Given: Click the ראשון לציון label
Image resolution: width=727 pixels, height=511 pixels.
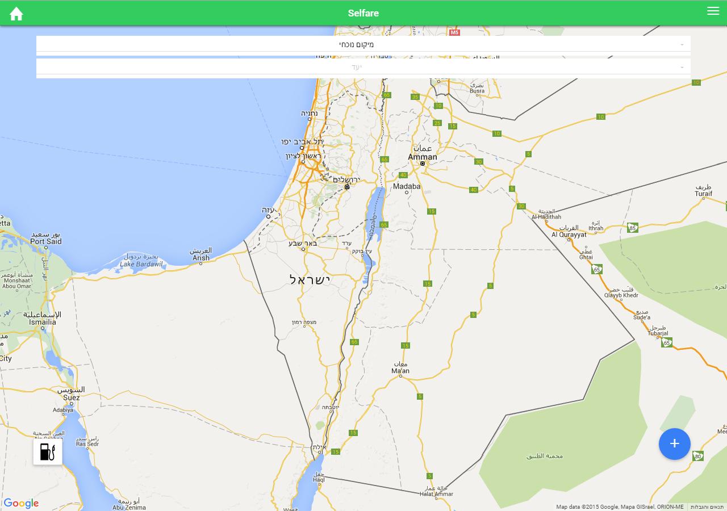Looking at the screenshot, I should 303,156.
